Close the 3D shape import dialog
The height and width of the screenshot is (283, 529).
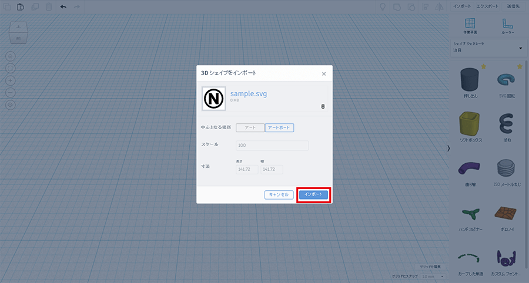pos(324,74)
